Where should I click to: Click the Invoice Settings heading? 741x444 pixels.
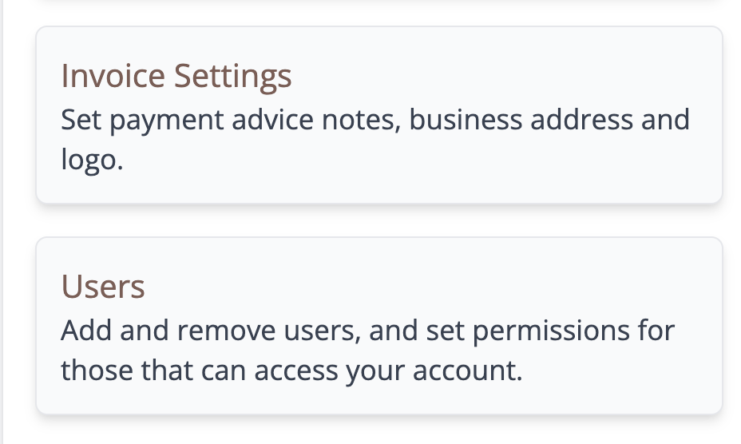point(176,76)
